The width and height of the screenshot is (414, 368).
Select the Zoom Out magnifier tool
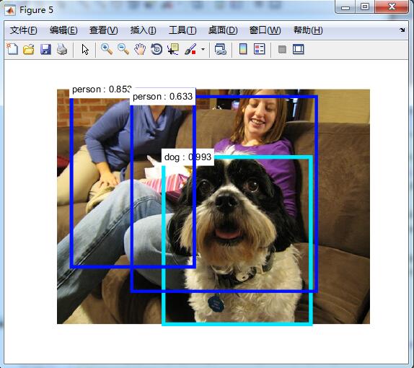123,49
